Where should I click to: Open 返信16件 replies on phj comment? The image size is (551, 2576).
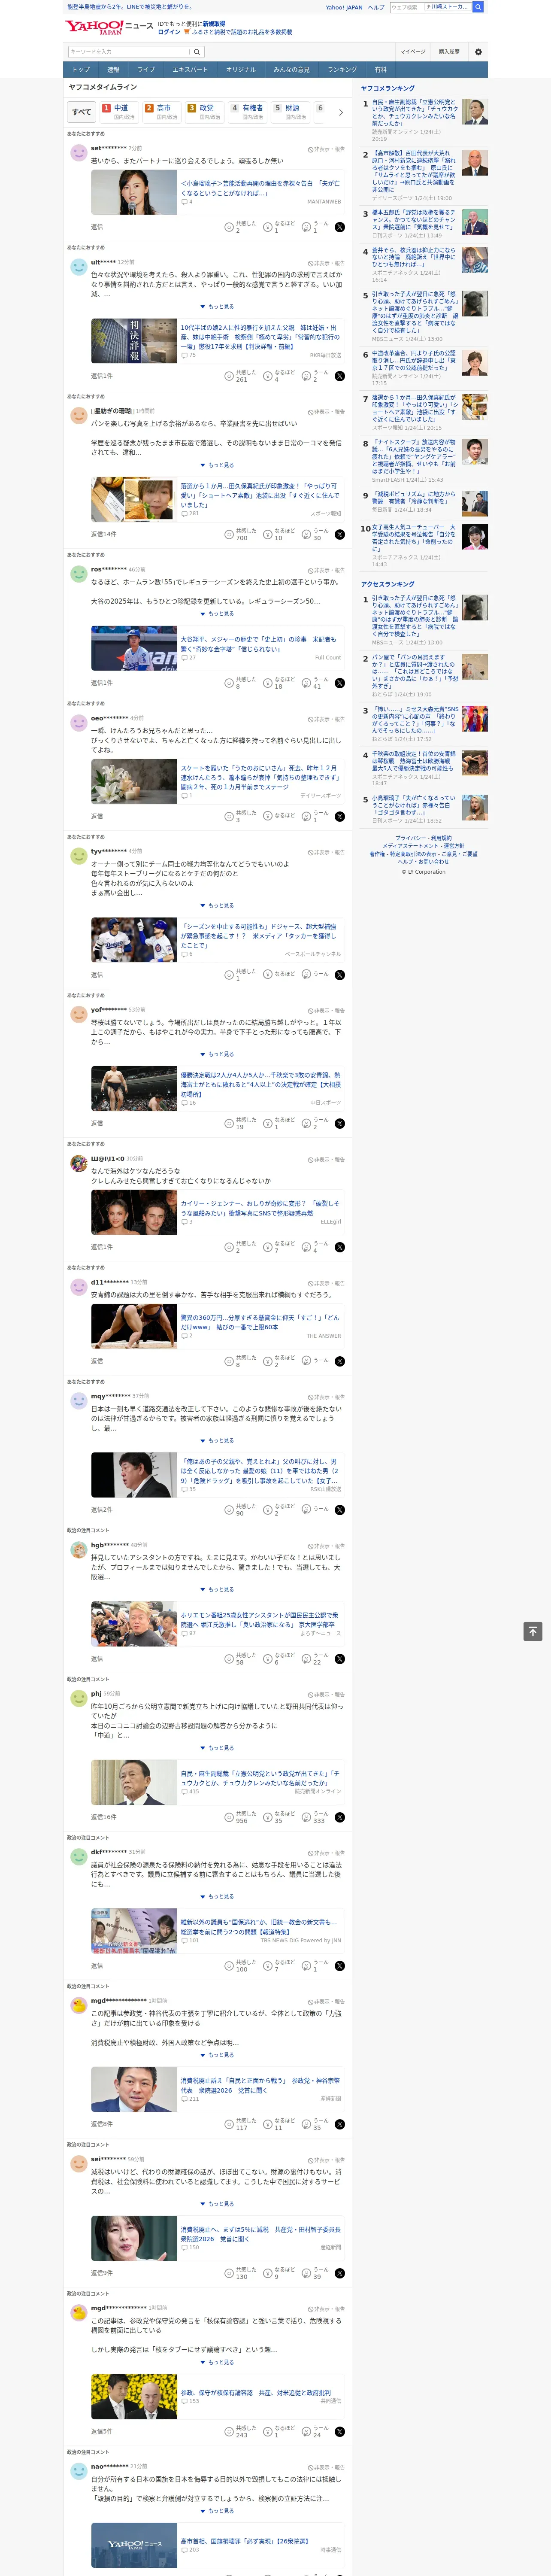coord(103,1817)
